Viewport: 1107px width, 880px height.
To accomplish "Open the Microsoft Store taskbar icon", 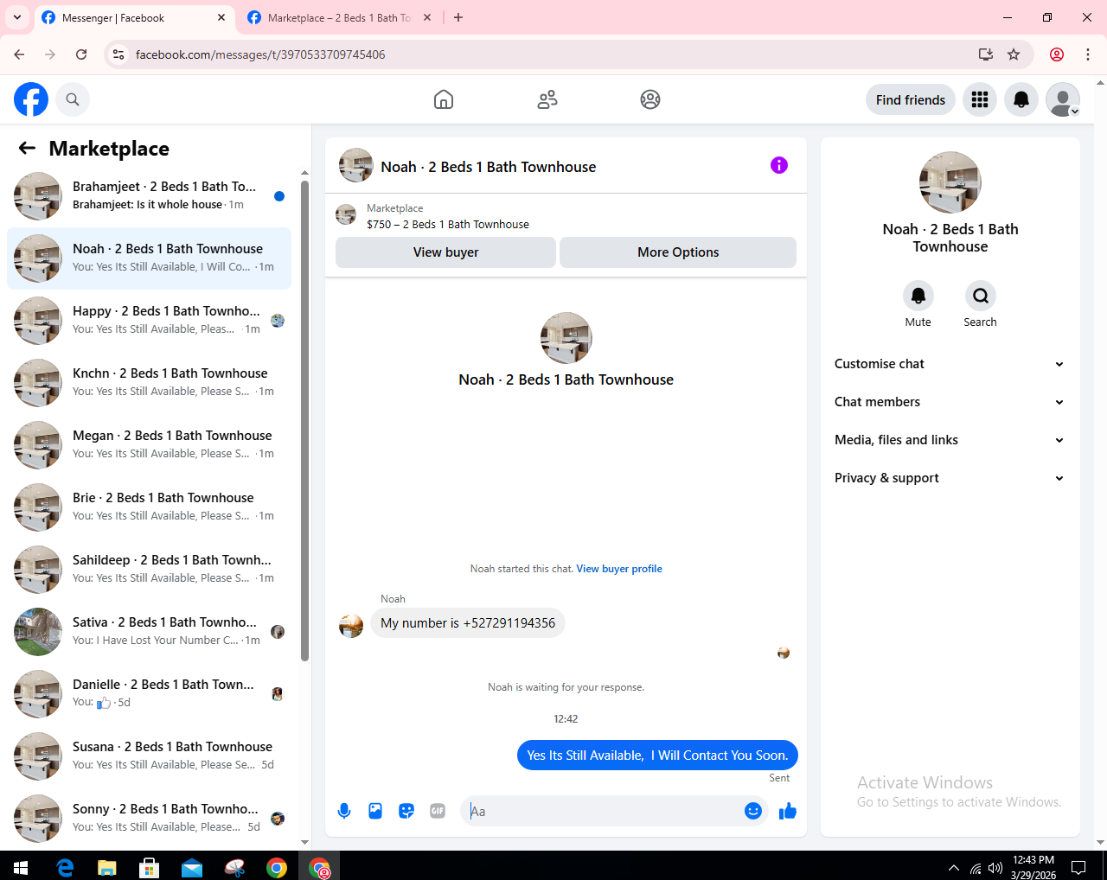I will click(150, 867).
